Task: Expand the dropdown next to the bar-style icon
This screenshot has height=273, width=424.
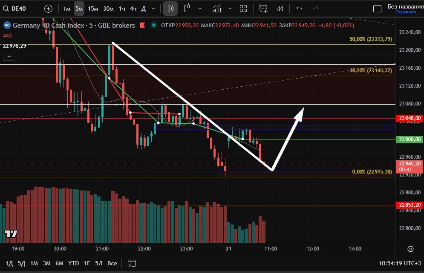Action: tap(200, 9)
